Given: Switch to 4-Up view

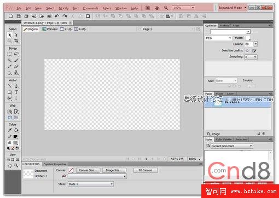Looking at the screenshot, I should (x=80, y=29).
